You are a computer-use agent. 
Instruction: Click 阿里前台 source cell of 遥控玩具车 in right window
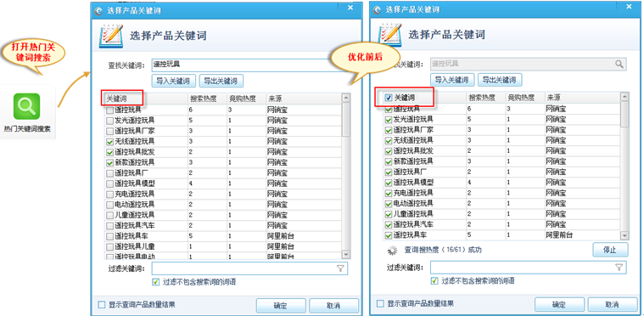point(559,235)
